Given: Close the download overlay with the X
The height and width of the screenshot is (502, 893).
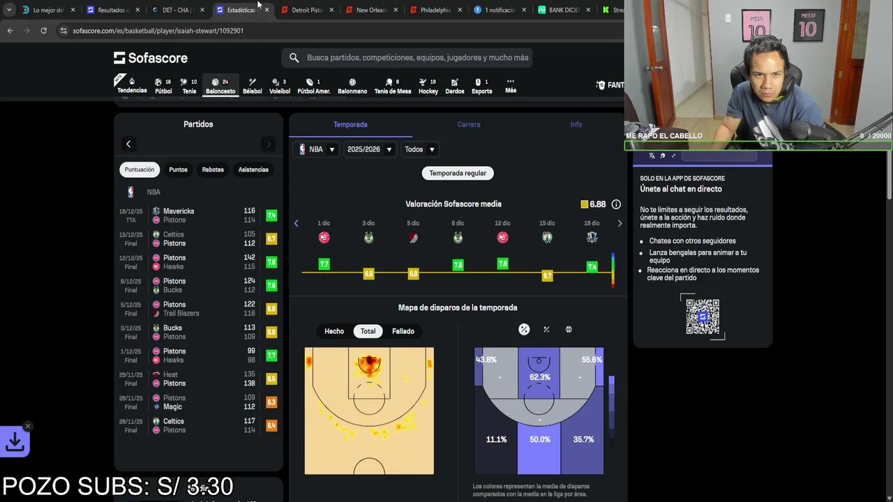Looking at the screenshot, I should (x=28, y=426).
